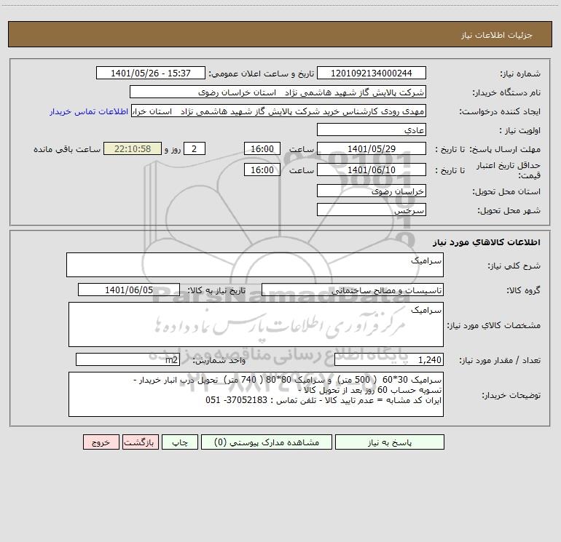Select the گروه کالا field
561x542 pixels.
(353, 290)
